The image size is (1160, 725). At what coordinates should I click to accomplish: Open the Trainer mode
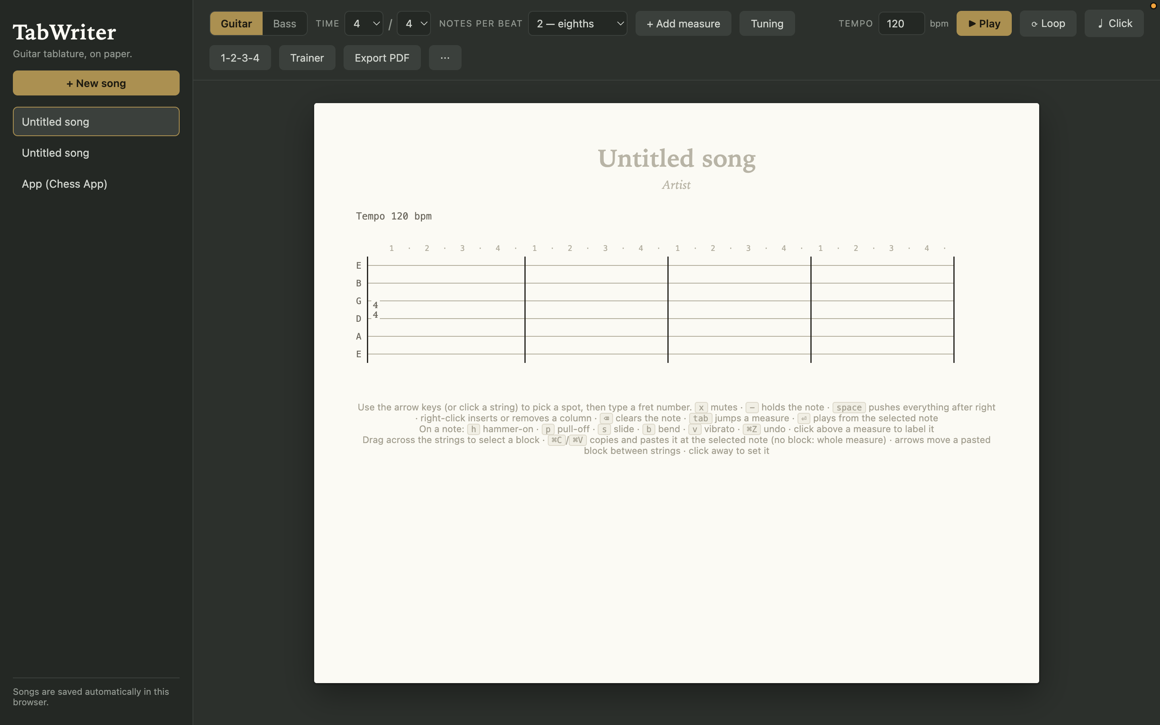coord(307,58)
